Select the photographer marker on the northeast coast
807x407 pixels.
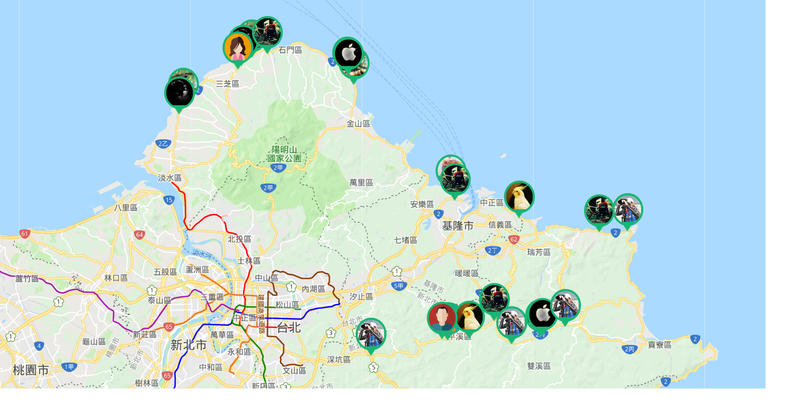628,209
